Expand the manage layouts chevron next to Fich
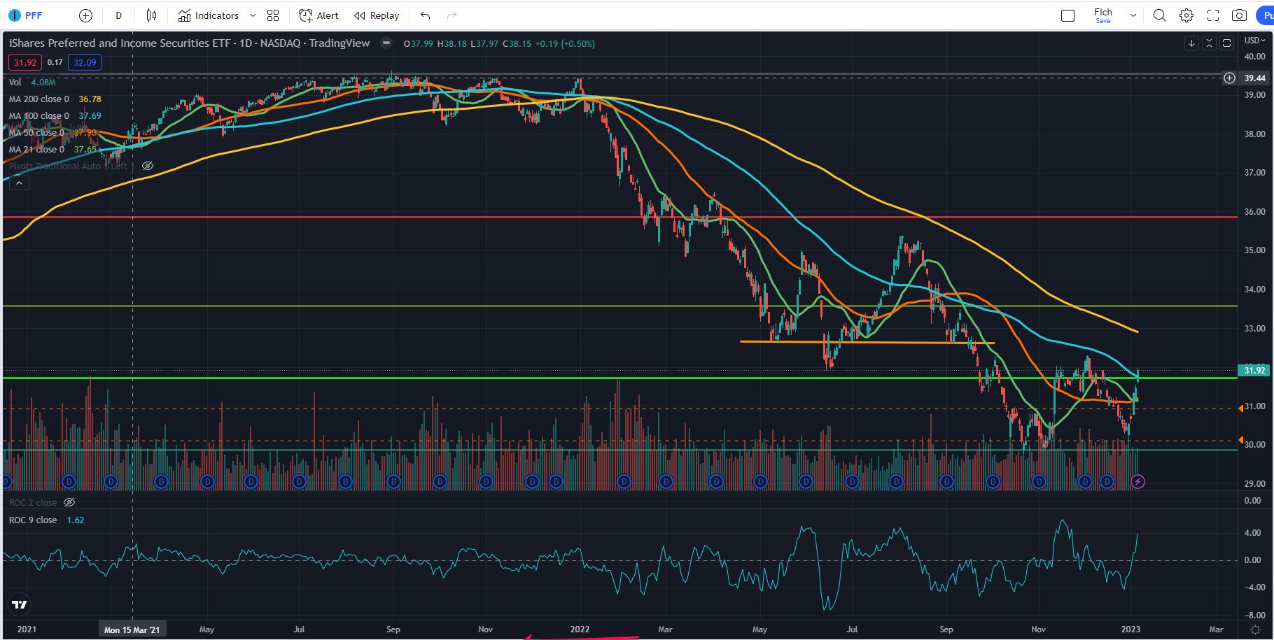1274x640 pixels. [1133, 15]
